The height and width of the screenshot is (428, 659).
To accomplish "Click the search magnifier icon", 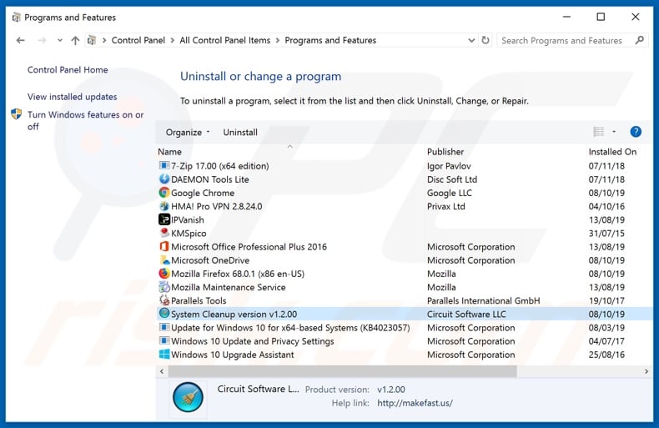I will (x=639, y=40).
